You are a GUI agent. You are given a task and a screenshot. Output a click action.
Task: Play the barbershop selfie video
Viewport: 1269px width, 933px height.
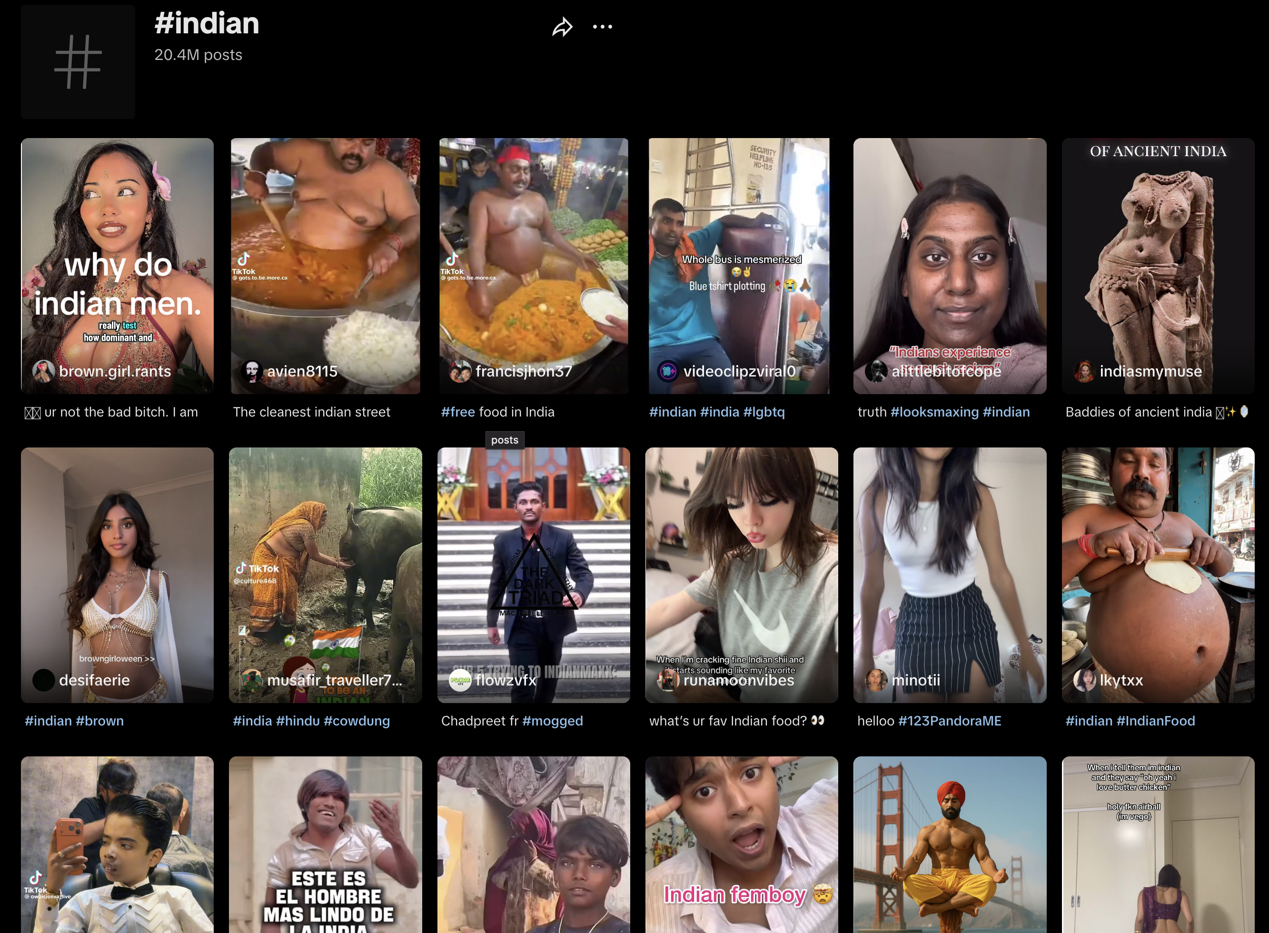coord(118,845)
